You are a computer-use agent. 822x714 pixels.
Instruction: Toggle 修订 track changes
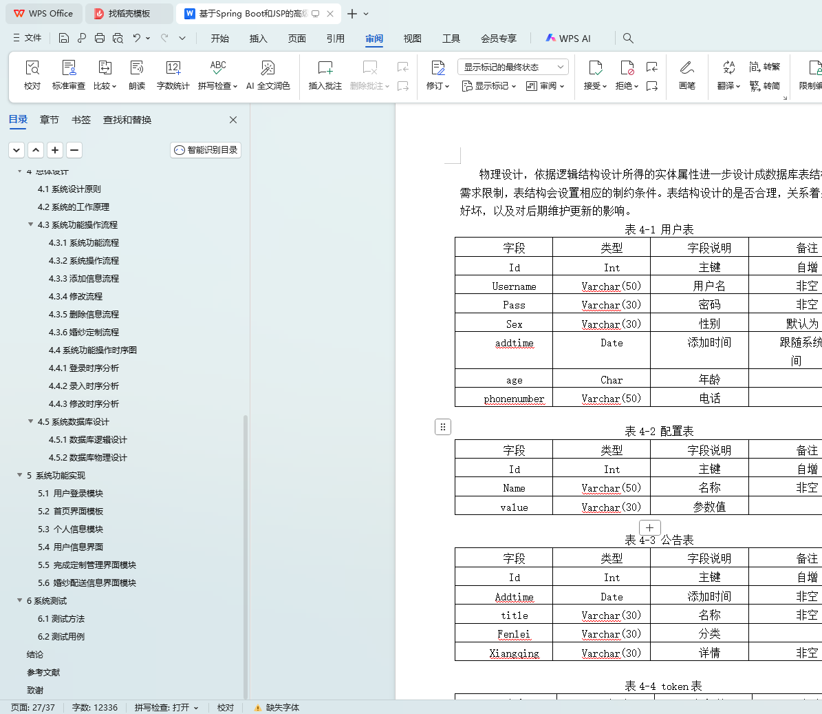(x=437, y=74)
